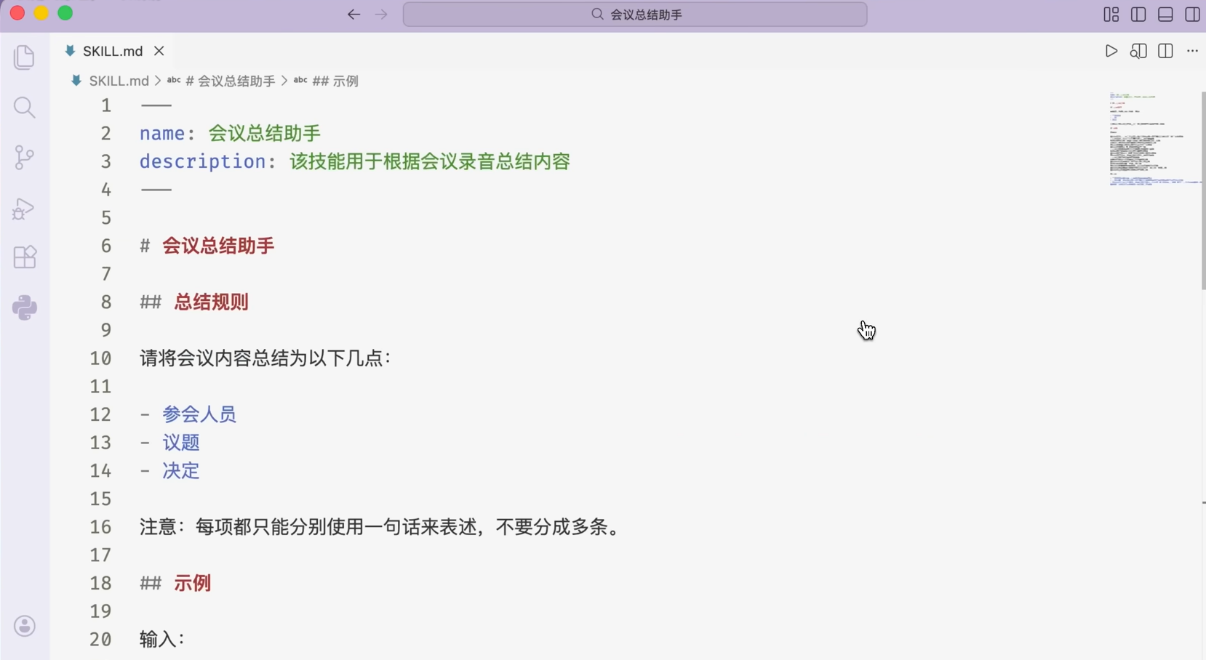Toggle the primary sidebar visibility

pyautogui.click(x=1138, y=14)
